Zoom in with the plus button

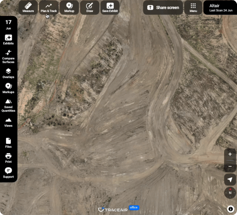230,154
